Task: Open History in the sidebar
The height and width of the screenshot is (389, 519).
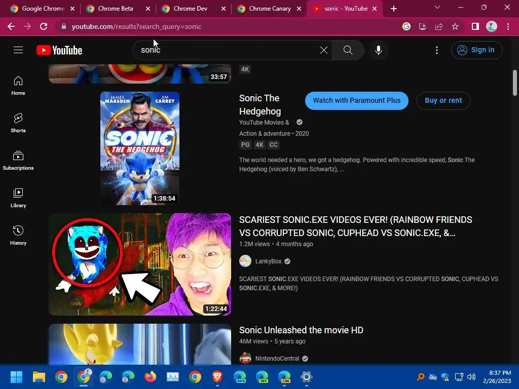Action: coord(18,235)
